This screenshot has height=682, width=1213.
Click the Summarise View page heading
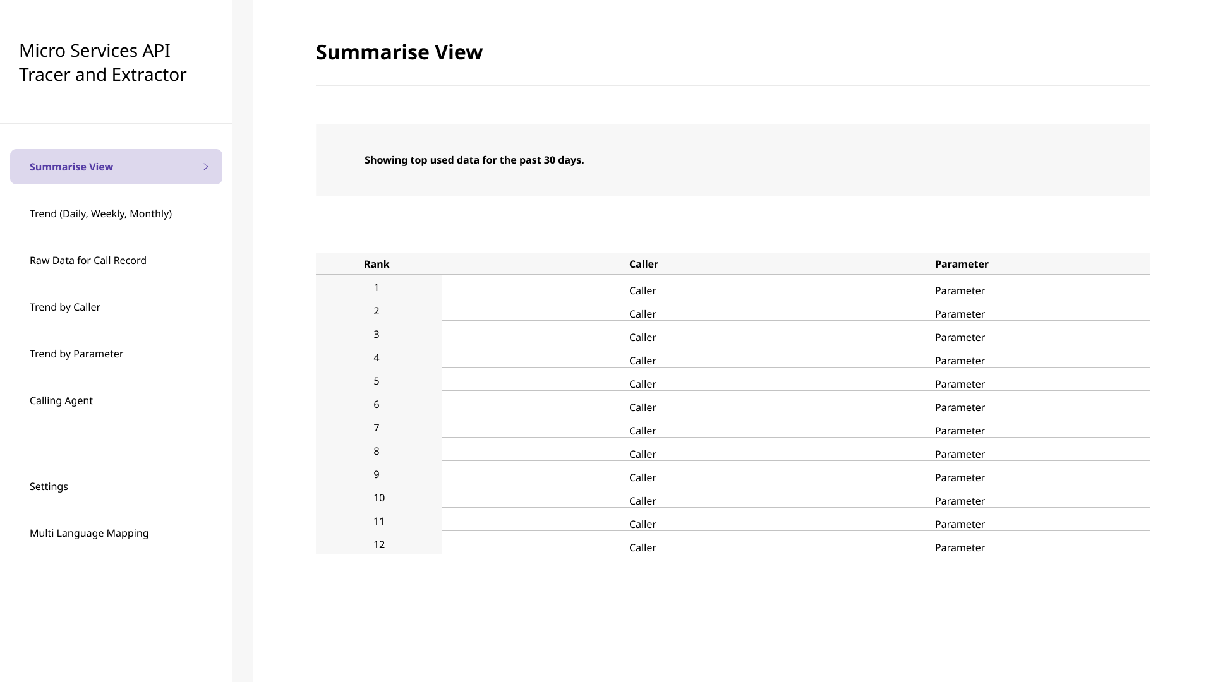click(399, 52)
